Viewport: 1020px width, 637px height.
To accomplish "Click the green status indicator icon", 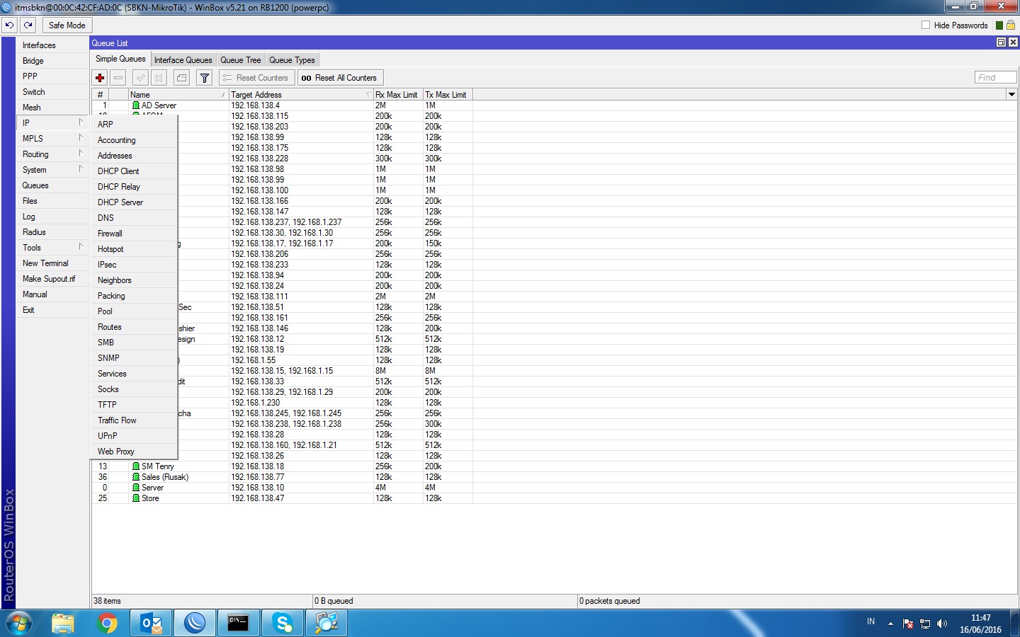I will (x=999, y=25).
